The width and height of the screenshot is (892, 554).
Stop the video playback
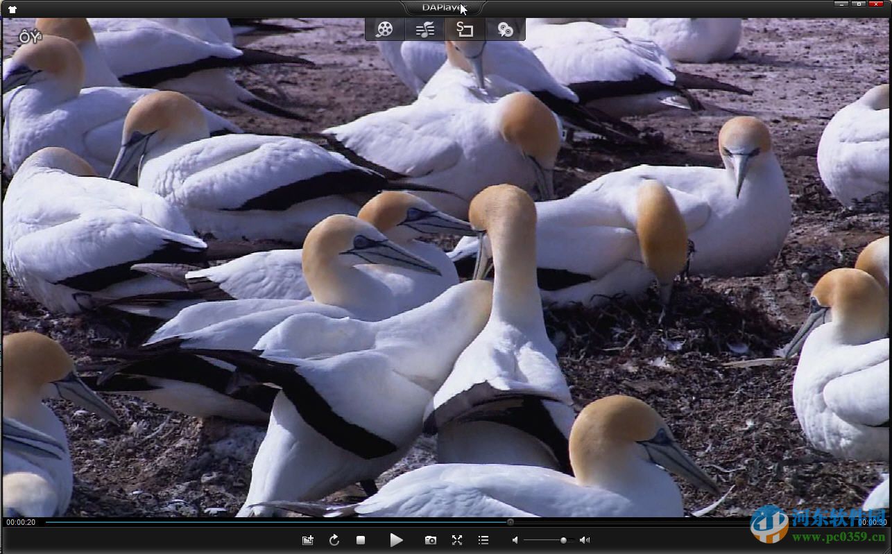[x=361, y=540]
